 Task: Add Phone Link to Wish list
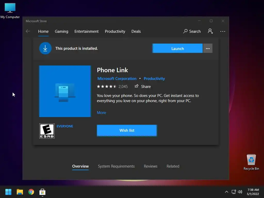(127, 130)
